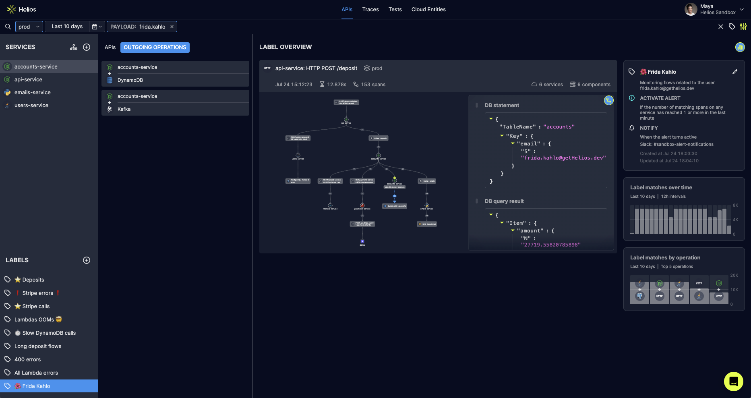Collapse the "Key" JSON node
Screen dimensions: 751x398
pos(502,136)
